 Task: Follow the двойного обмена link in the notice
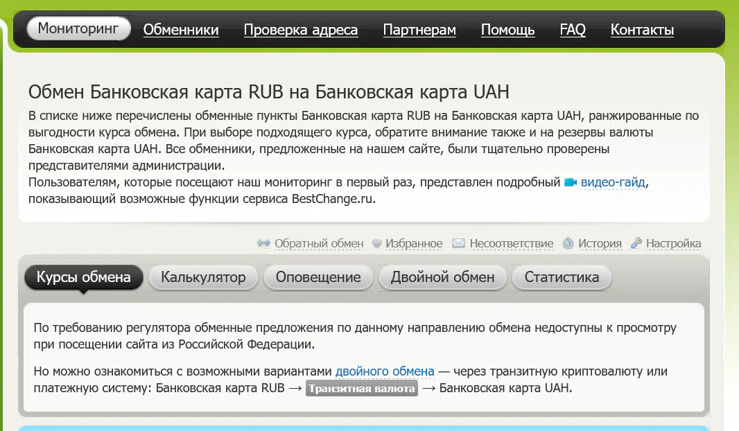tap(385, 371)
